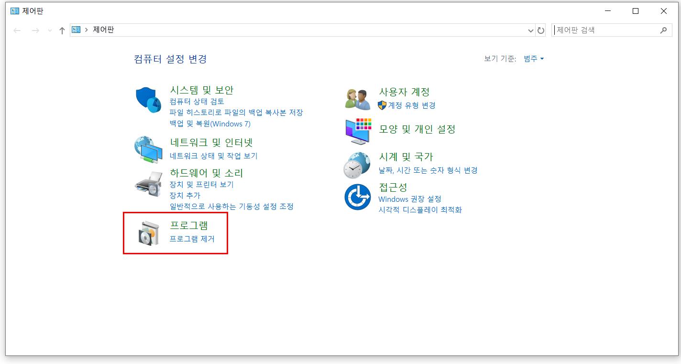Refresh the address bar view
Image resolution: width=681 pixels, height=364 pixels.
coord(541,30)
